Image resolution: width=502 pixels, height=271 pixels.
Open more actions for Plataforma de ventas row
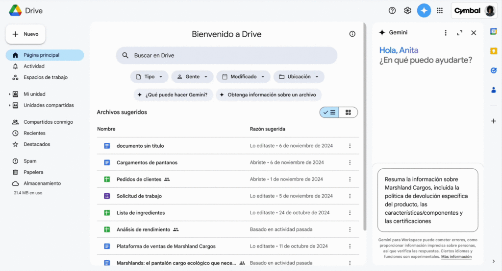tap(350, 247)
